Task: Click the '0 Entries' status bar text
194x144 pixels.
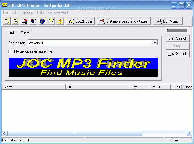Action: (x=172, y=140)
